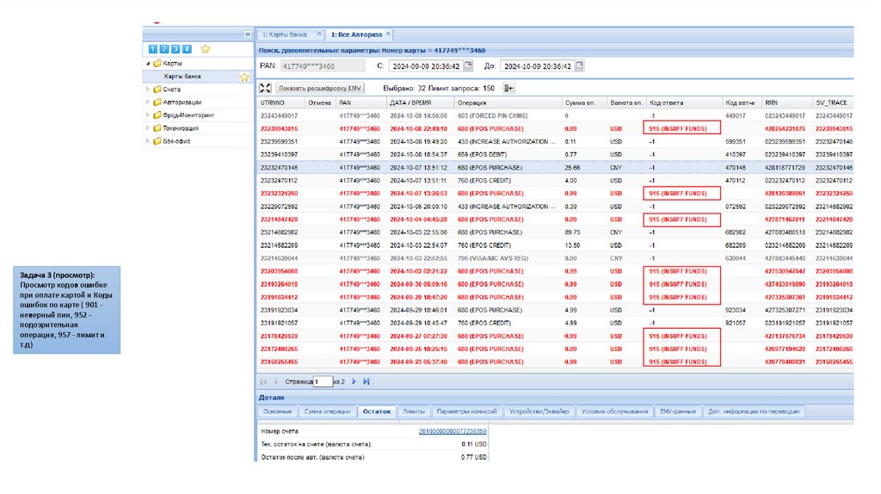Click the export icon next to Лимит запроса
This screenshot has width=881, height=494.
508,88
